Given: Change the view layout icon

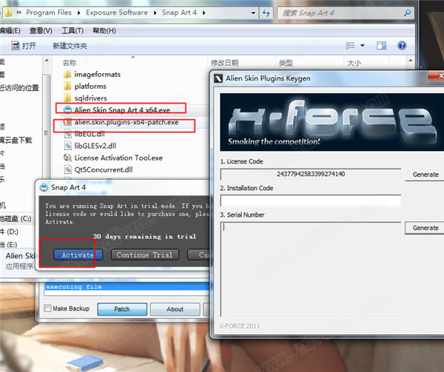Looking at the screenshot, I should click(350, 46).
